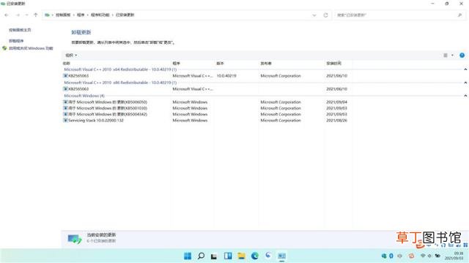The width and height of the screenshot is (469, 263).
Task: Go back using the navigation back arrow
Action: coord(7,15)
